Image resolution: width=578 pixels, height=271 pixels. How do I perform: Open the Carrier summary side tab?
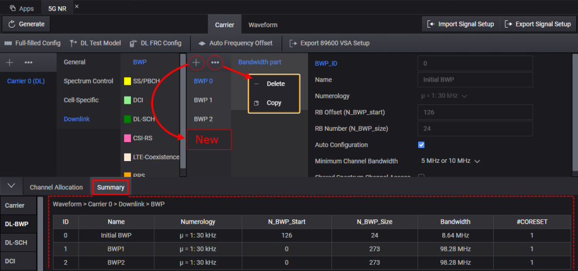tap(18, 205)
